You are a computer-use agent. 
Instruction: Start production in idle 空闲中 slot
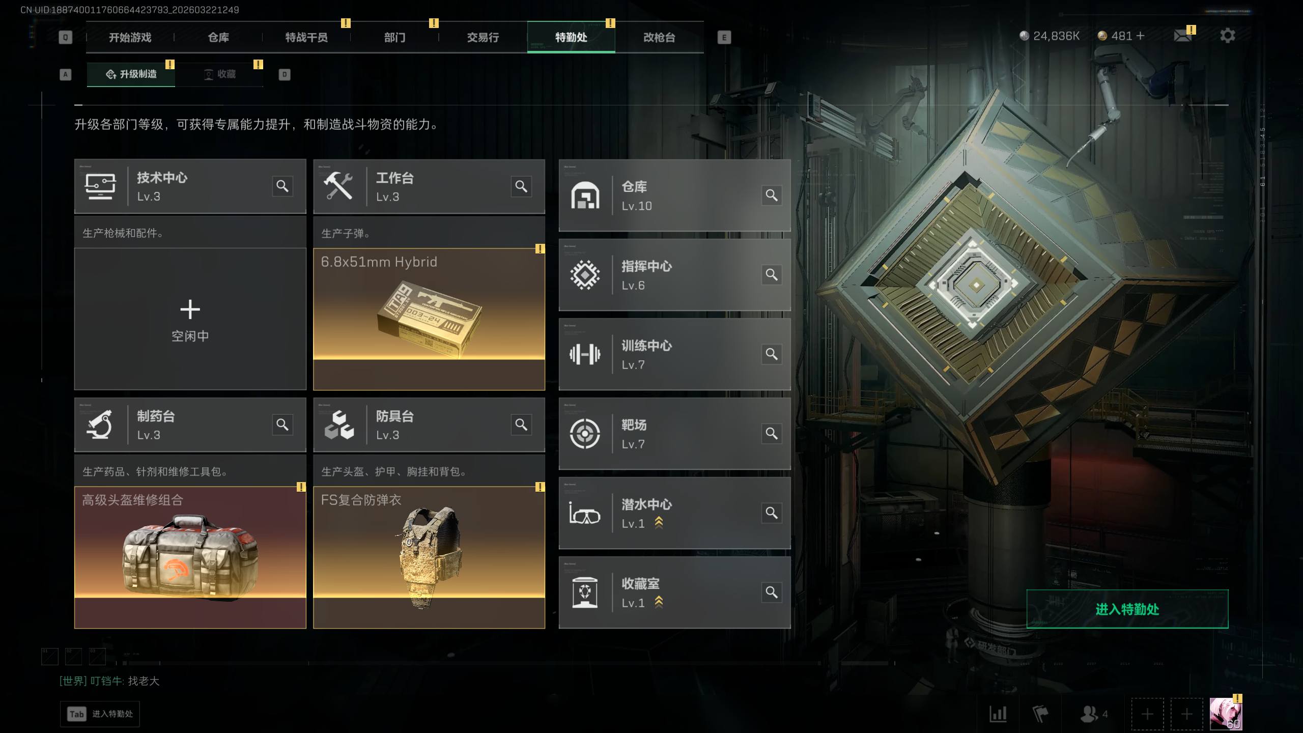190,319
